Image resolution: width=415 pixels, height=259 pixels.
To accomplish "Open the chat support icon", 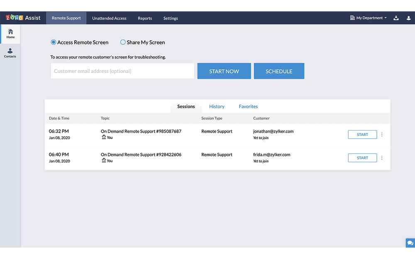I will pos(410,243).
